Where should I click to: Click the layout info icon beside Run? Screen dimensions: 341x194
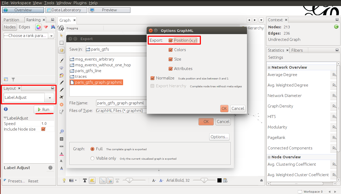(x=6, y=109)
